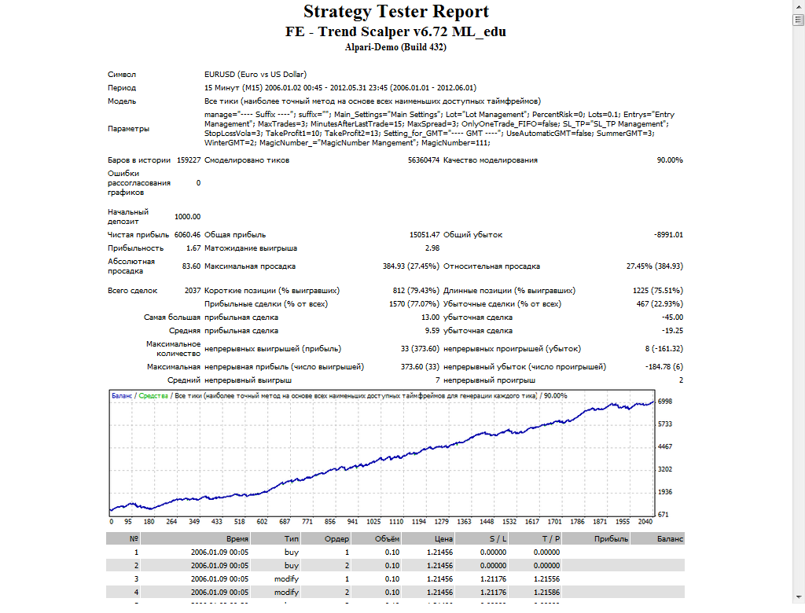Click the average profit trade value 9.59

point(432,331)
